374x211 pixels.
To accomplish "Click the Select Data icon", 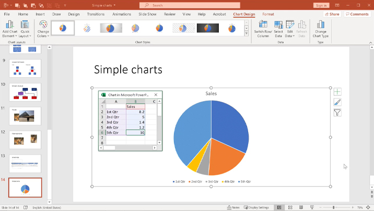I will 278,28.
